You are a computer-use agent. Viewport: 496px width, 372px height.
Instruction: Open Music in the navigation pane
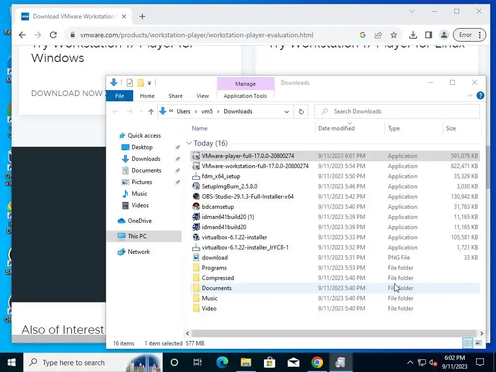[139, 194]
